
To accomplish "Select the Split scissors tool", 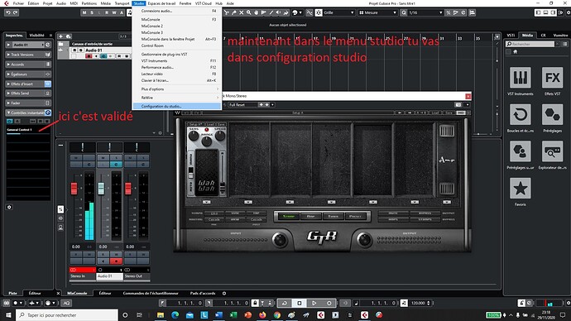I will pos(227,12).
